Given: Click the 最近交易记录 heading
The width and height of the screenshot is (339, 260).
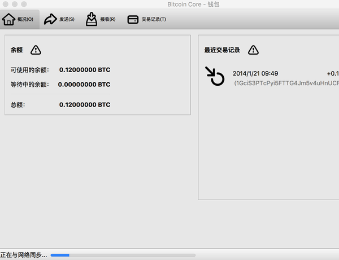Looking at the screenshot, I should [x=222, y=50].
